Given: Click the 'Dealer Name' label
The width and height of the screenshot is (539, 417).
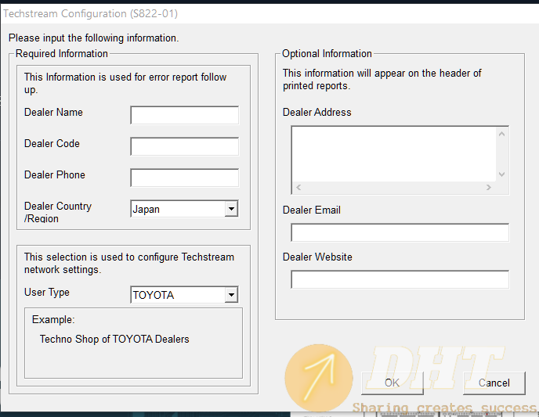Looking at the screenshot, I should tap(53, 112).
